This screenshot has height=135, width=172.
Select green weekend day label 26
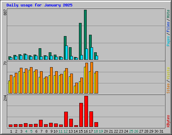[x=136, y=131]
